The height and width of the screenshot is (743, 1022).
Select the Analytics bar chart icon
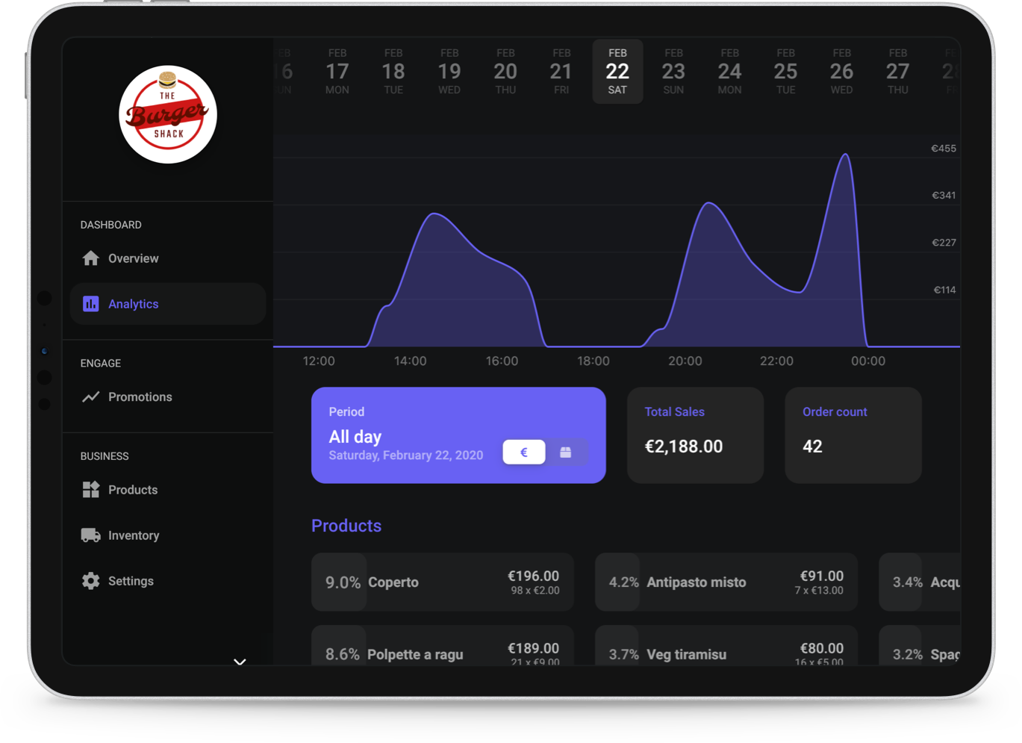pyautogui.click(x=90, y=303)
